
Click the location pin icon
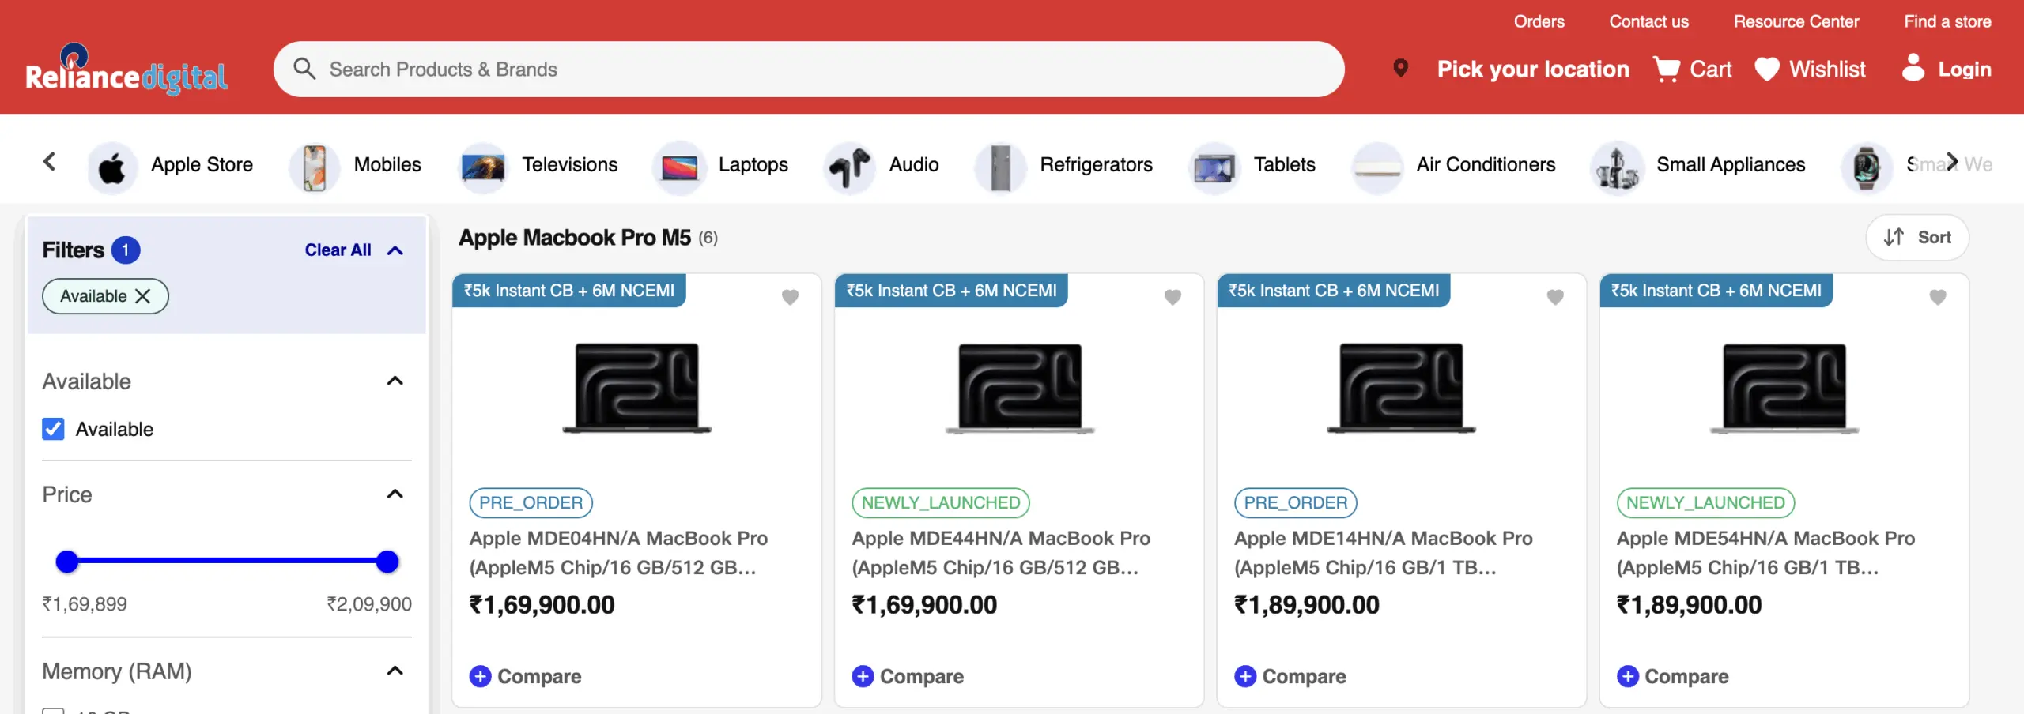coord(1400,69)
